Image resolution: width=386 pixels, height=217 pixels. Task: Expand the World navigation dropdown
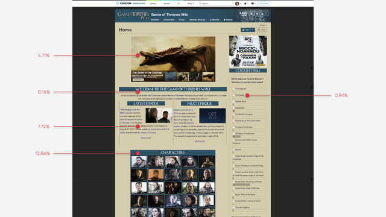point(182,20)
